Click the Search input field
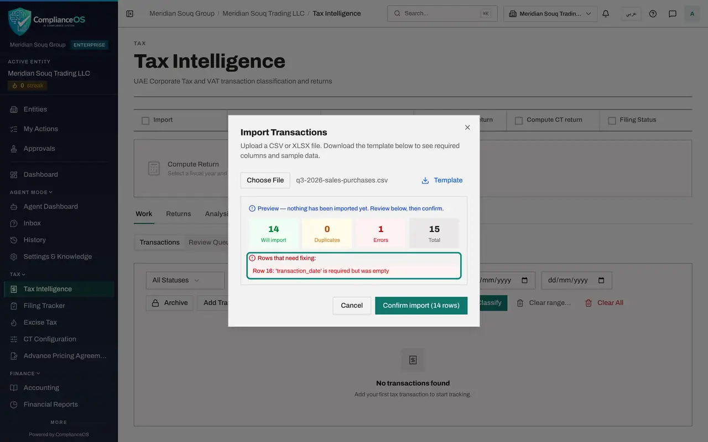708x442 pixels. 442,14
